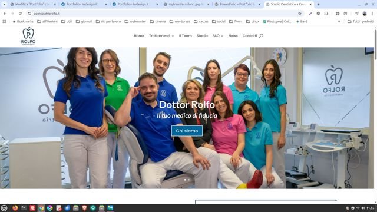This screenshot has height=212, width=377.
Task: Go back with the browser back arrow
Action: (x=5, y=14)
